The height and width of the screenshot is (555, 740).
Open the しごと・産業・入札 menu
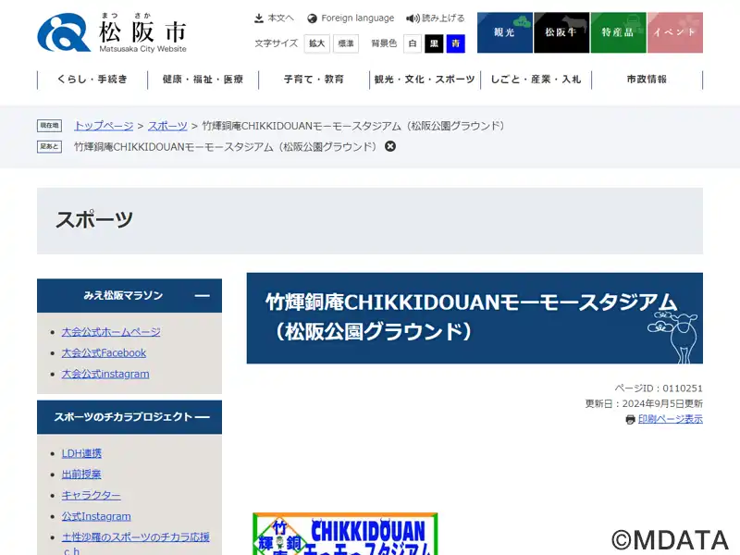[x=536, y=80]
